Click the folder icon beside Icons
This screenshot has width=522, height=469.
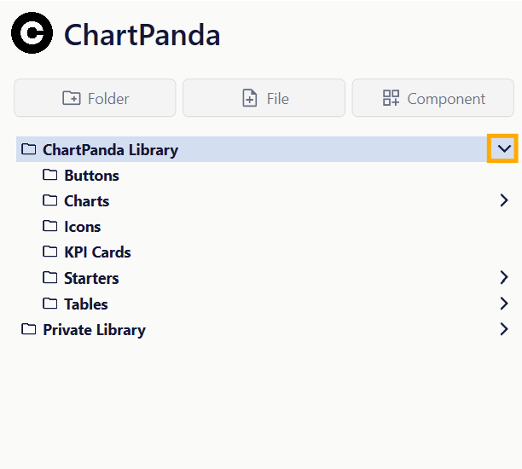50,227
